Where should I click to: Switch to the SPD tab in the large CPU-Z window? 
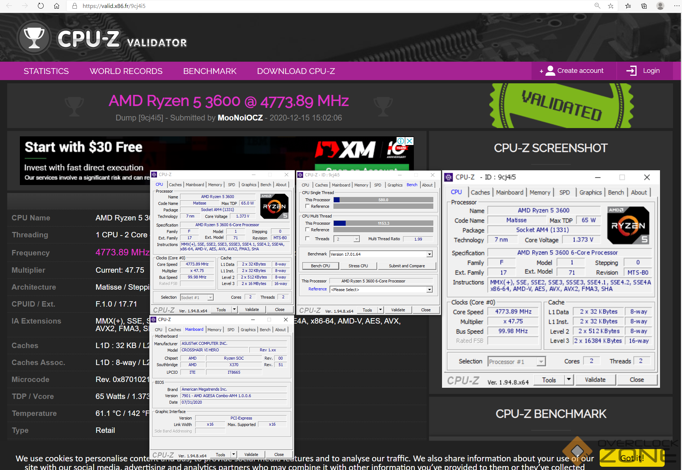pos(564,193)
